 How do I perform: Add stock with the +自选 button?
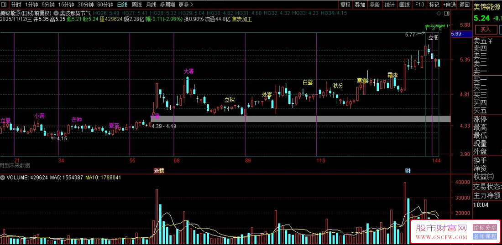click(450, 5)
